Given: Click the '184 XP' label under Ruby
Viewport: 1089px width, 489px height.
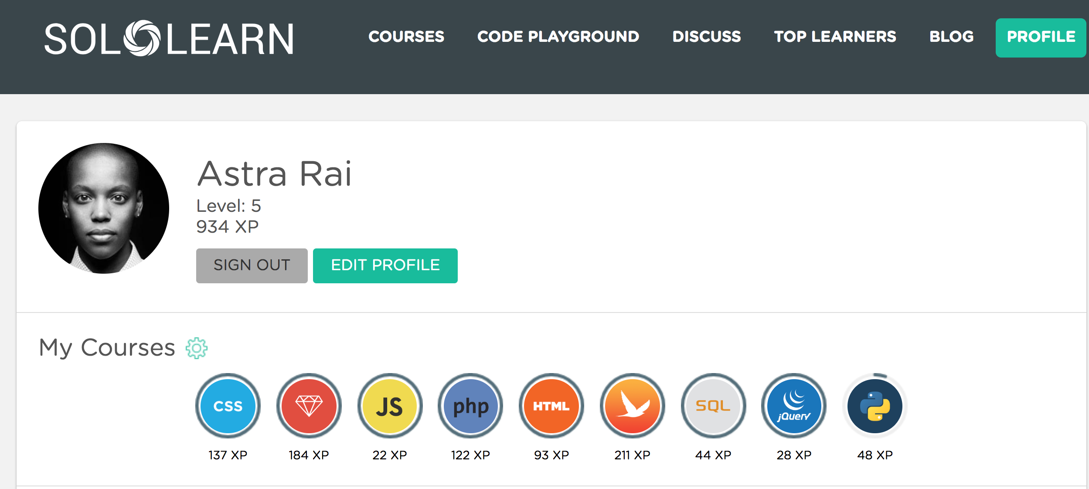Looking at the screenshot, I should pos(309,455).
